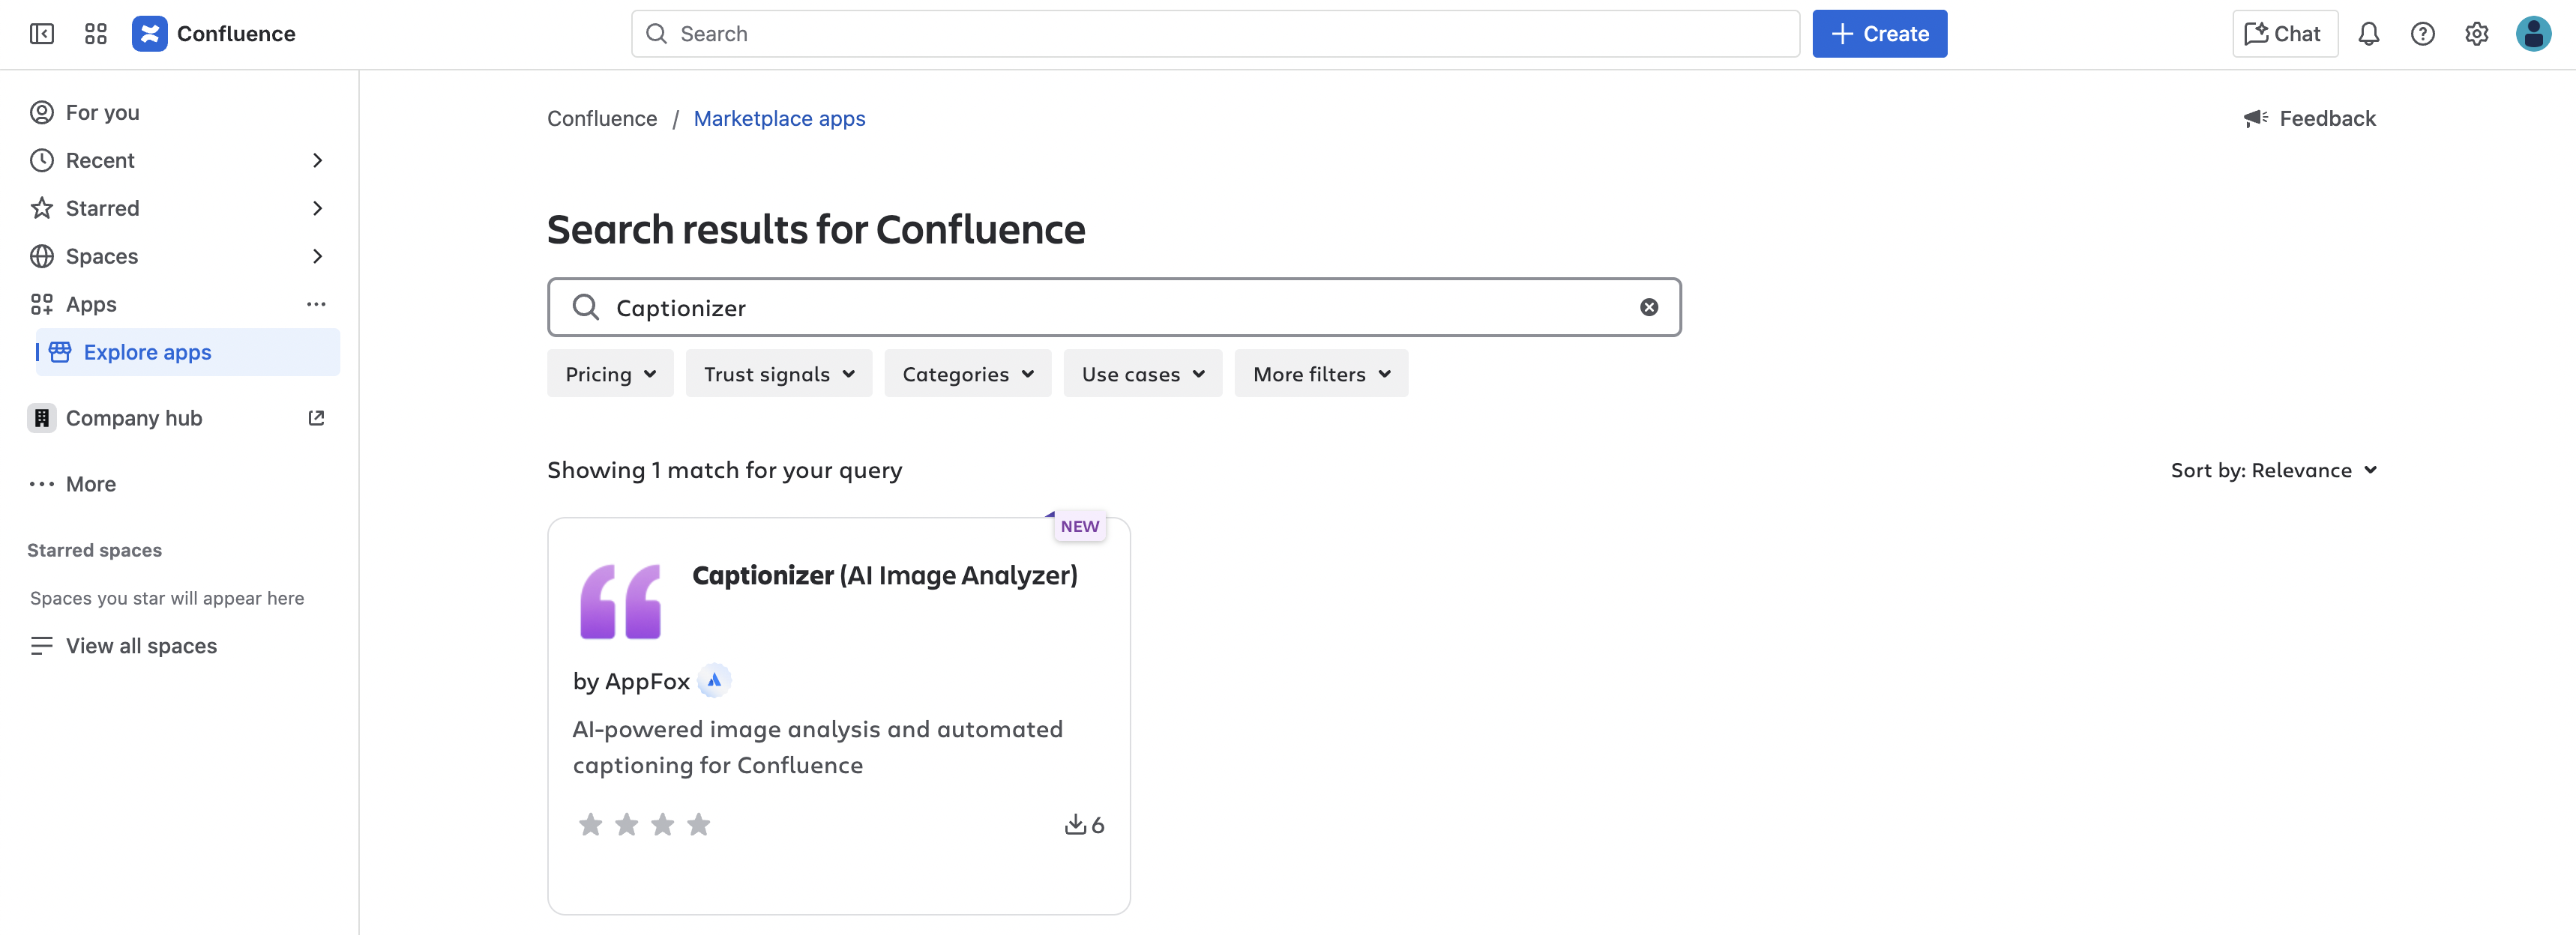This screenshot has height=935, width=2576.
Task: Expand the Spaces sidebar section
Action: pyautogui.click(x=317, y=257)
